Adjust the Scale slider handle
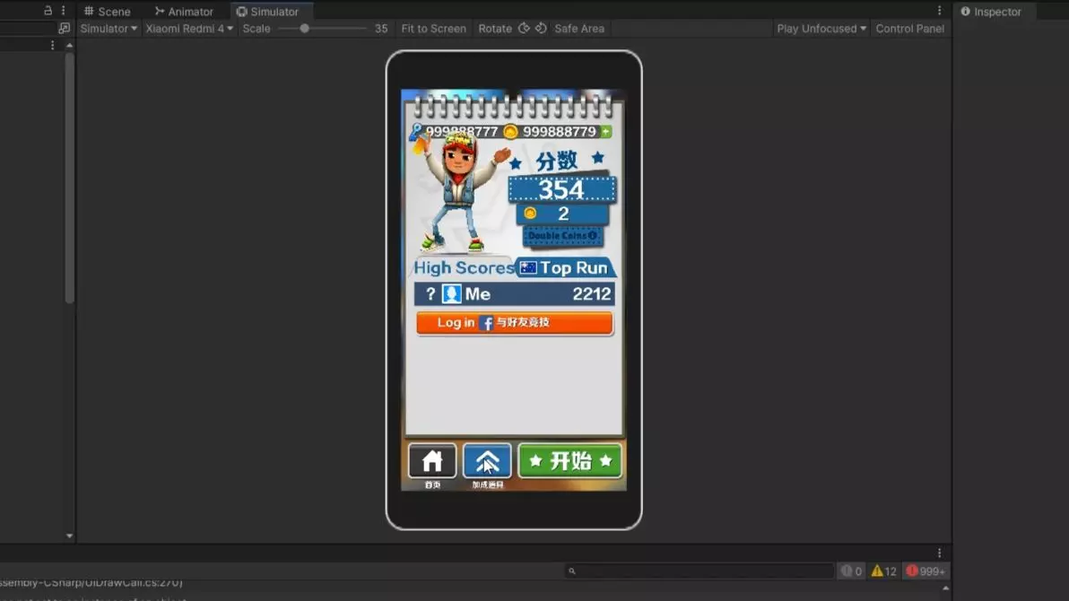1069x601 pixels. (x=305, y=29)
